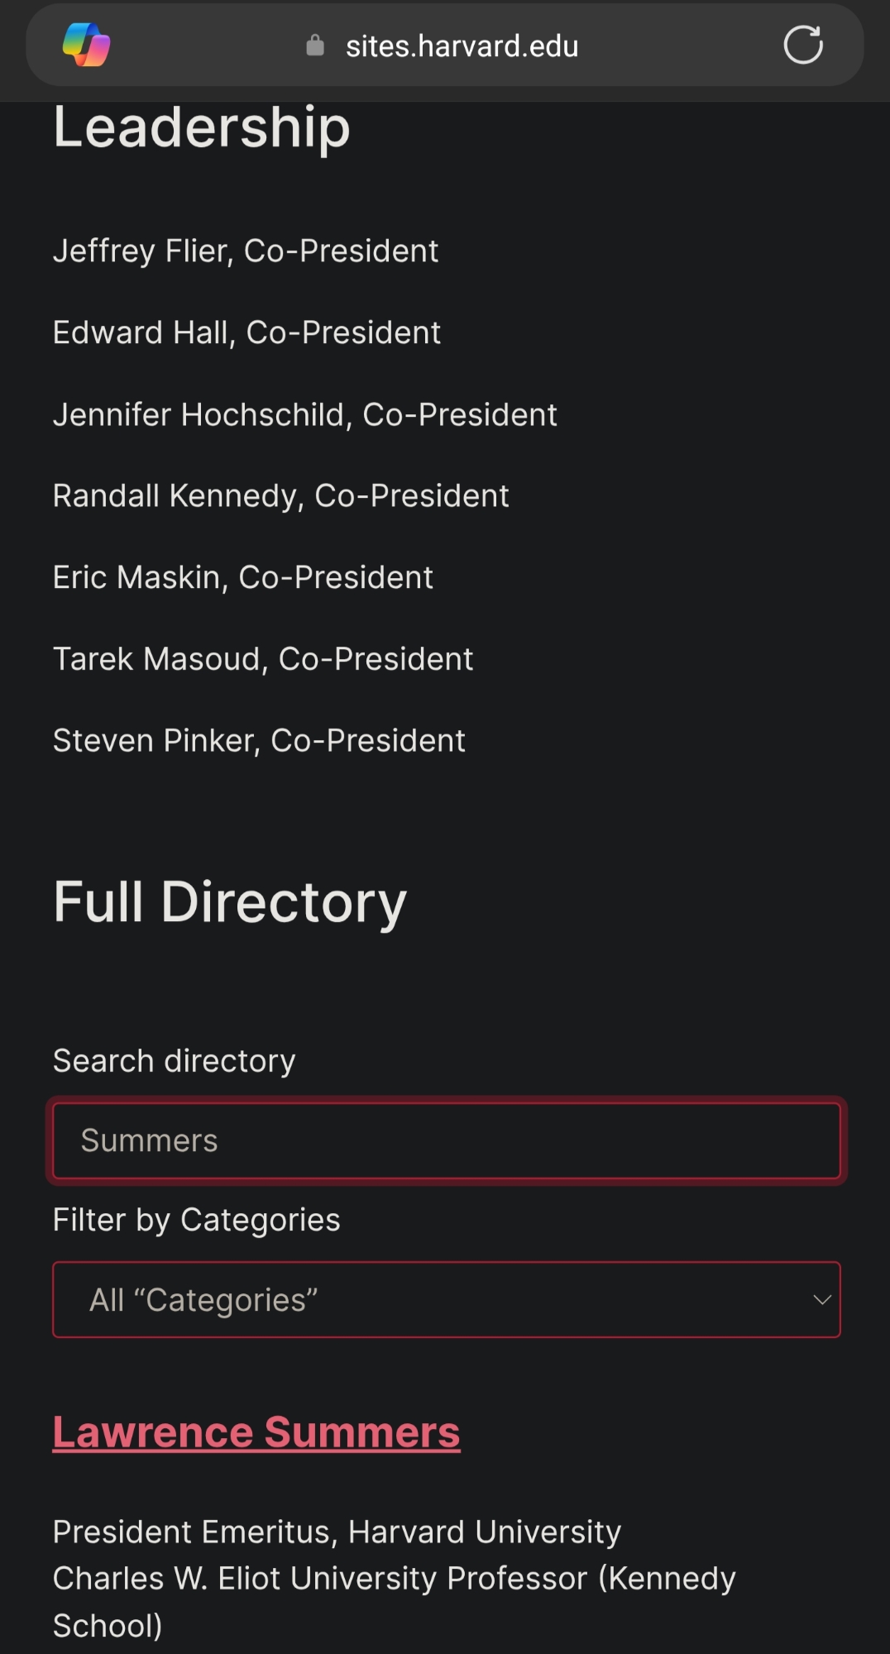Tap the Filter by Categories label
Image resolution: width=890 pixels, height=1654 pixels.
[x=197, y=1220]
